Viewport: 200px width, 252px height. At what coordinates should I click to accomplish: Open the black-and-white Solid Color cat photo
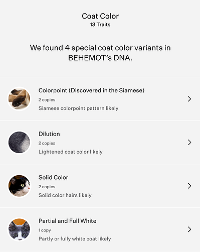(x=19, y=186)
